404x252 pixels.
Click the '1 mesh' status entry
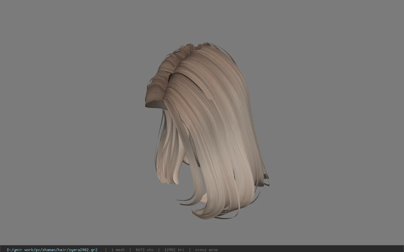[118, 250]
